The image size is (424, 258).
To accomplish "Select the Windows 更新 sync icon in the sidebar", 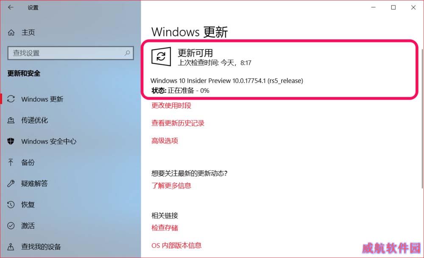I will click(x=11, y=99).
